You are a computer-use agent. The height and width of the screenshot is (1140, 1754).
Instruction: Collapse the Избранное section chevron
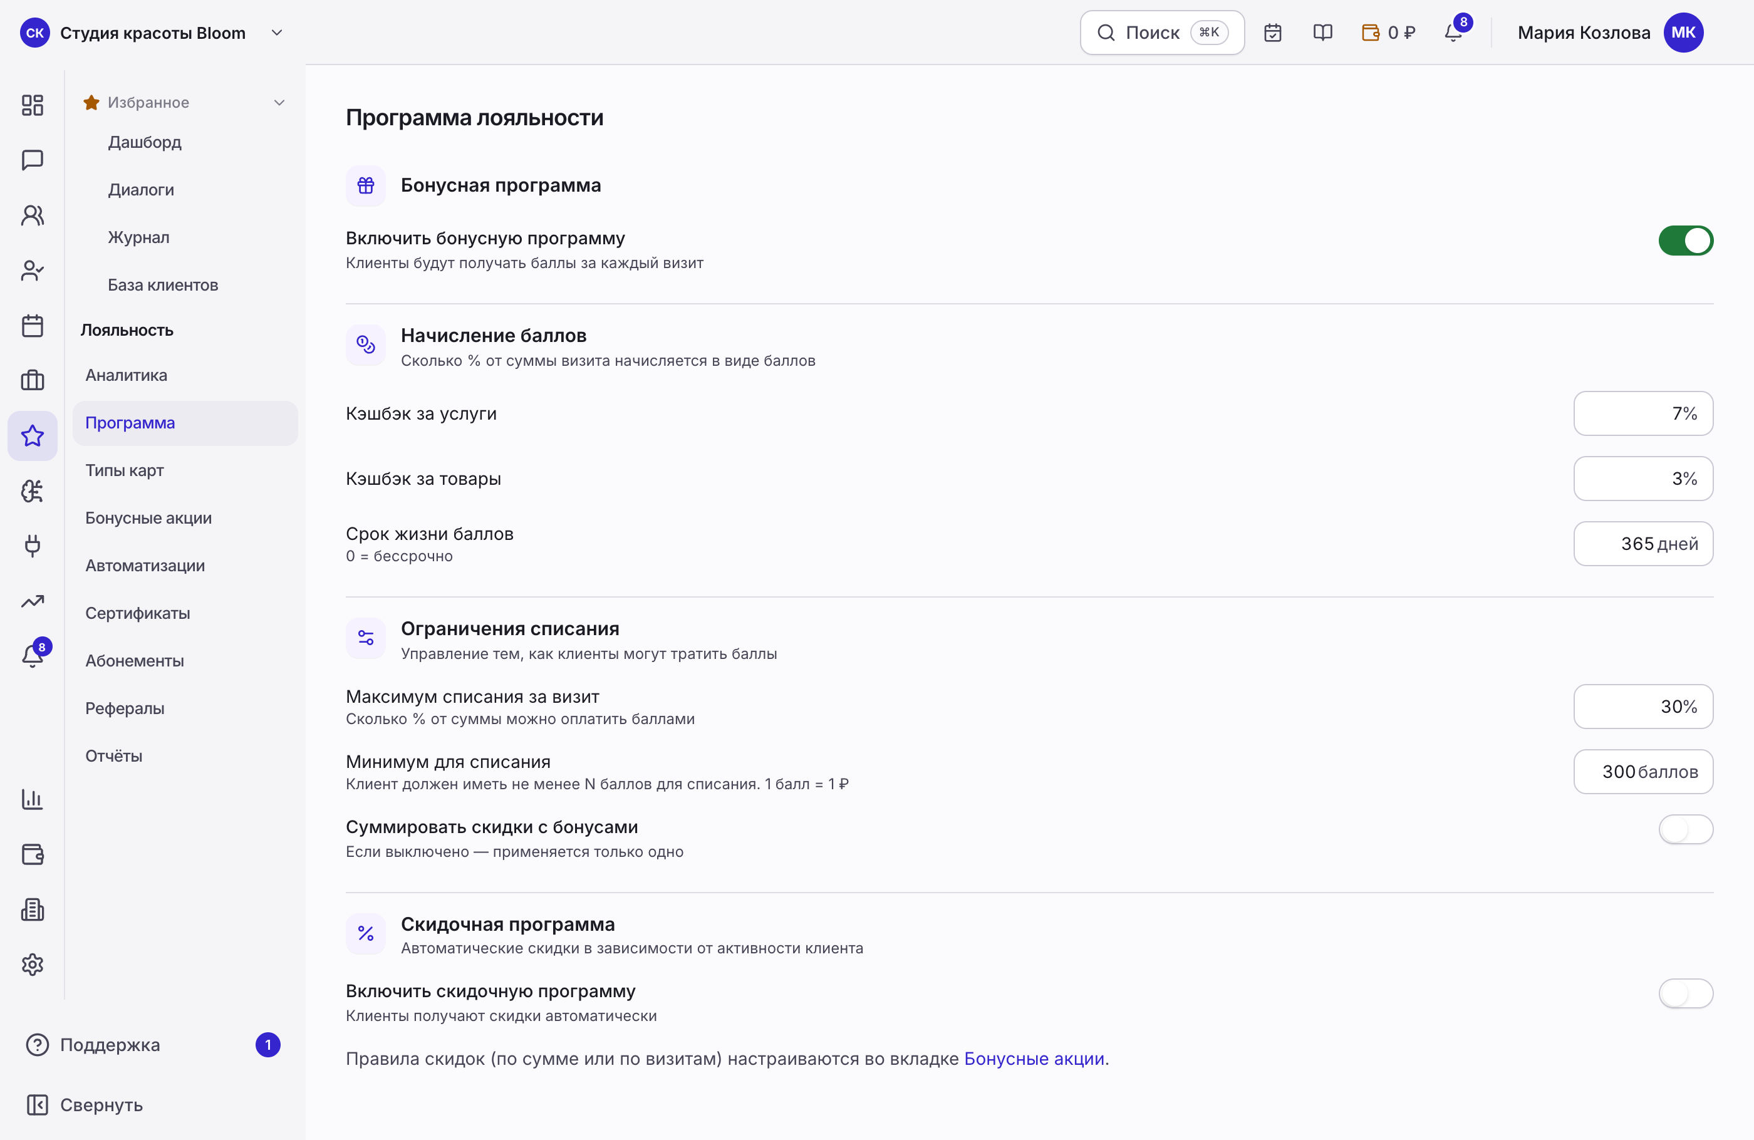click(279, 103)
